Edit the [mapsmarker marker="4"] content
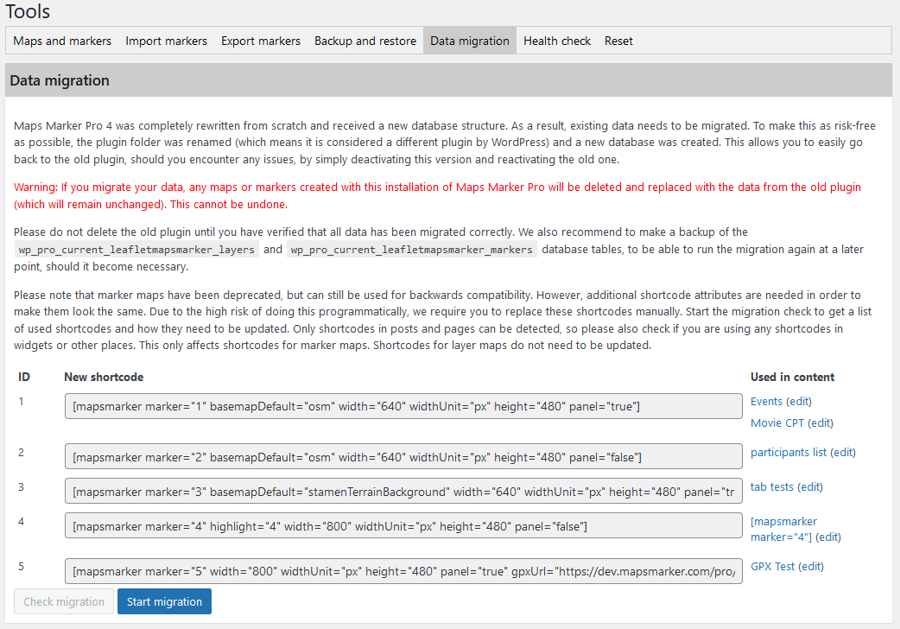 pos(828,537)
